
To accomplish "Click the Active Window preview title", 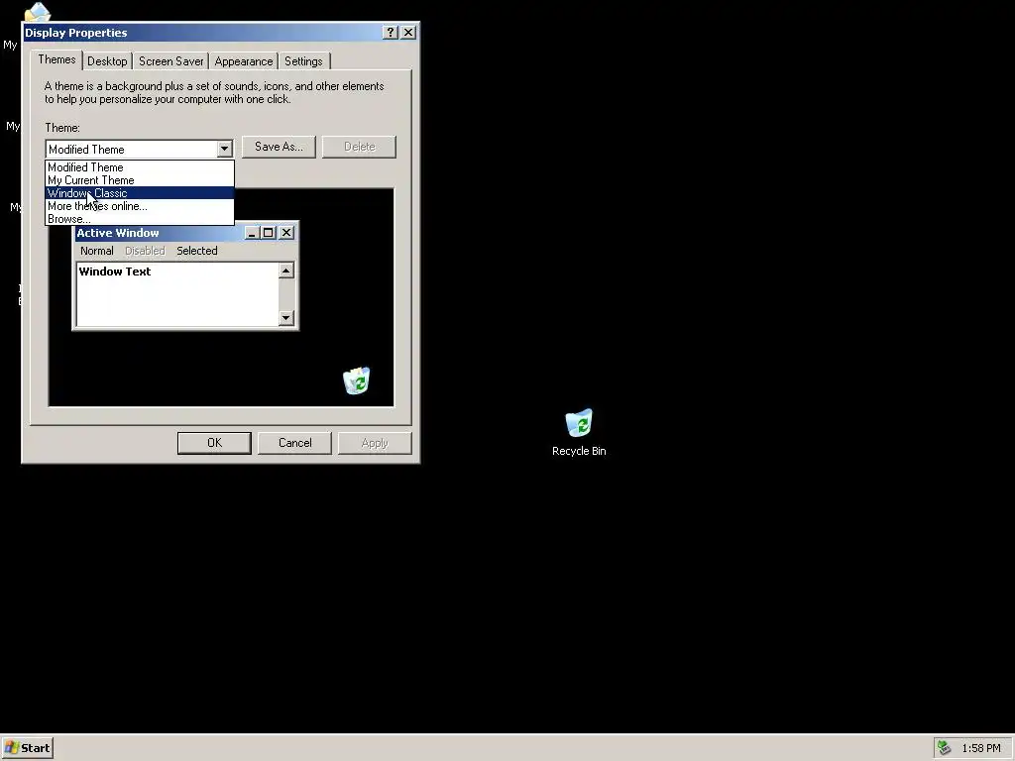I will (x=118, y=233).
